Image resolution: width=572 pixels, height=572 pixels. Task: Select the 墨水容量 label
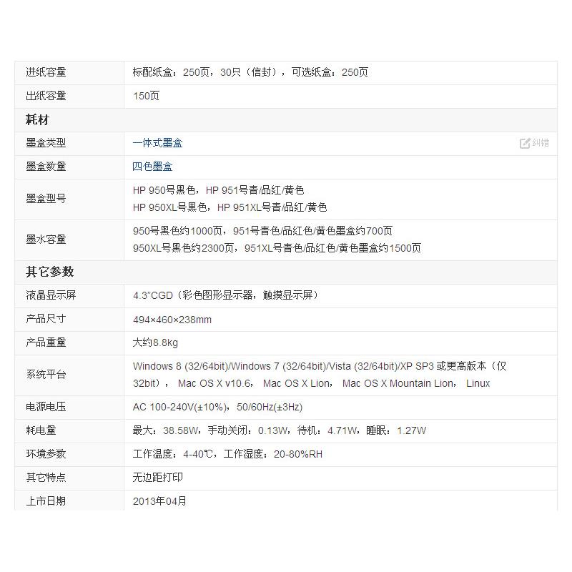46,240
